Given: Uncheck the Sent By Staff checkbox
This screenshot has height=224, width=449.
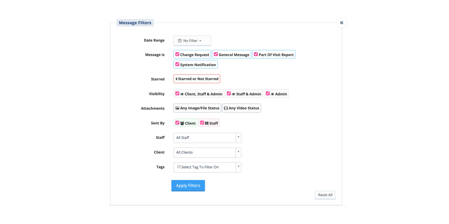Looking at the screenshot, I should pyautogui.click(x=202, y=123).
